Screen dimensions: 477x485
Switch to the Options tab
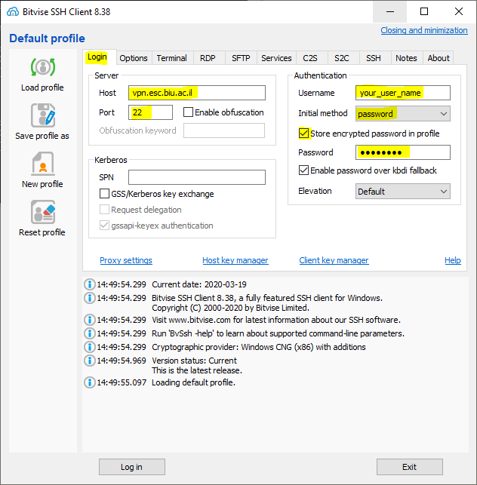click(x=134, y=58)
